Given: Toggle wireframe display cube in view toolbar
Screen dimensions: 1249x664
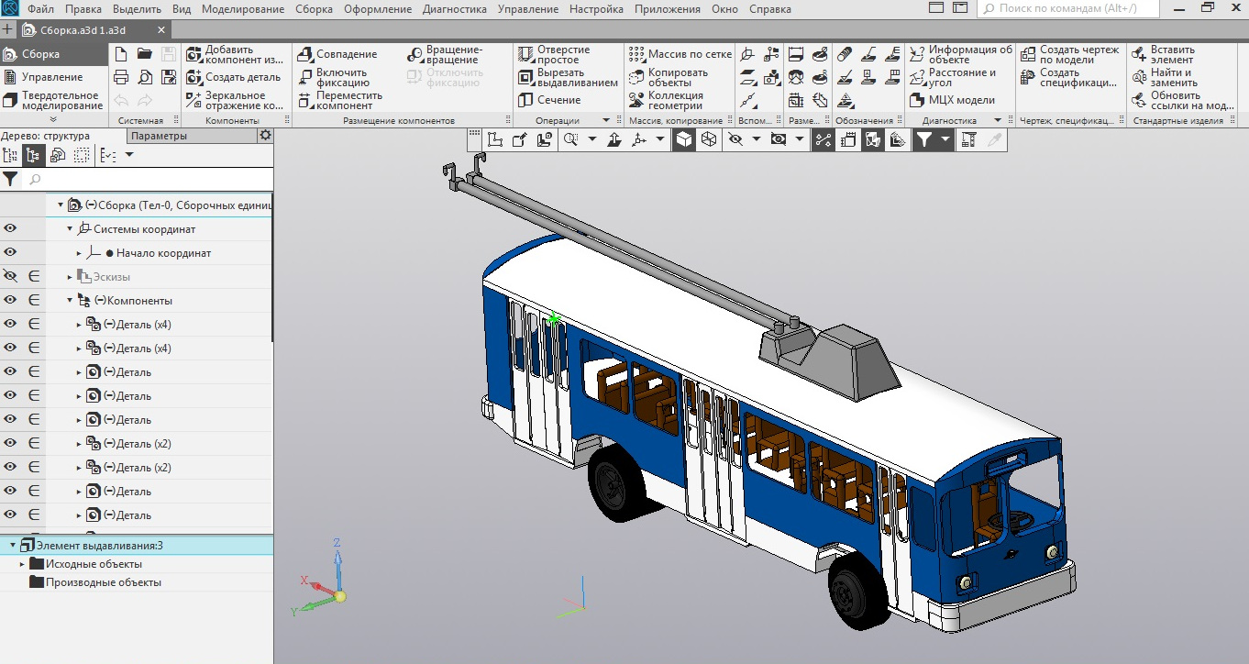Looking at the screenshot, I should click(x=708, y=139).
